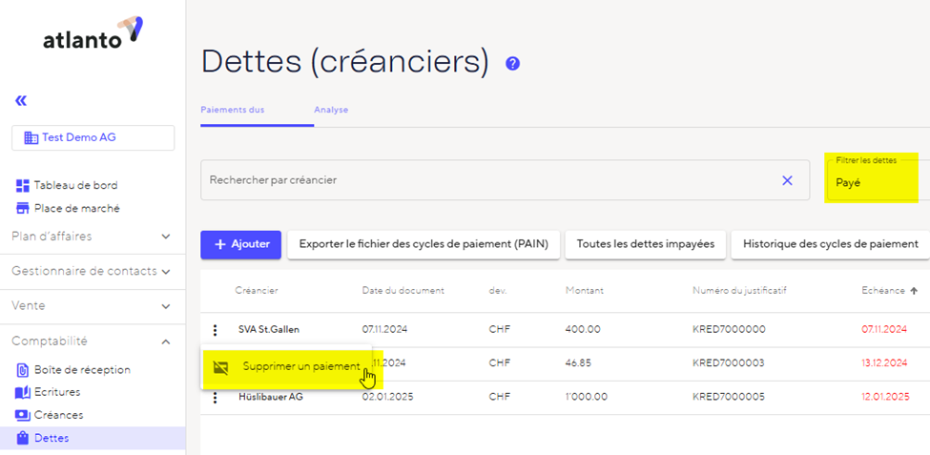The height and width of the screenshot is (455, 930).
Task: Open Créances in the sidebar
Action: (57, 415)
